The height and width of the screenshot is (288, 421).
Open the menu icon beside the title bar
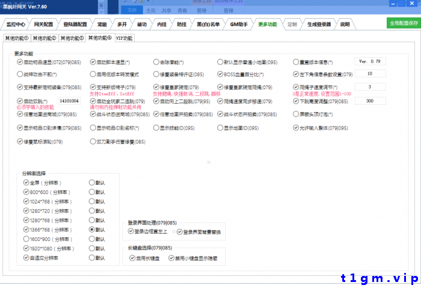[x=101, y=5]
